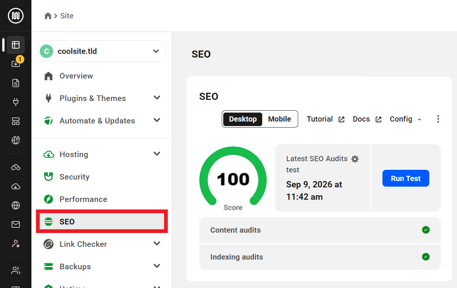Click the home icon in breadcrumb
Image resolution: width=457 pixels, height=288 pixels.
48,16
